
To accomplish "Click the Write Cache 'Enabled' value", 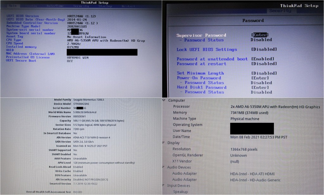I will click(78, 171).
